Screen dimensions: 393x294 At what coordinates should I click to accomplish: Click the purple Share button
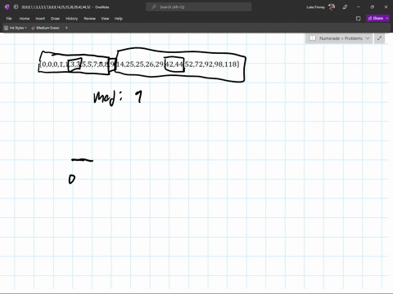pos(376,18)
